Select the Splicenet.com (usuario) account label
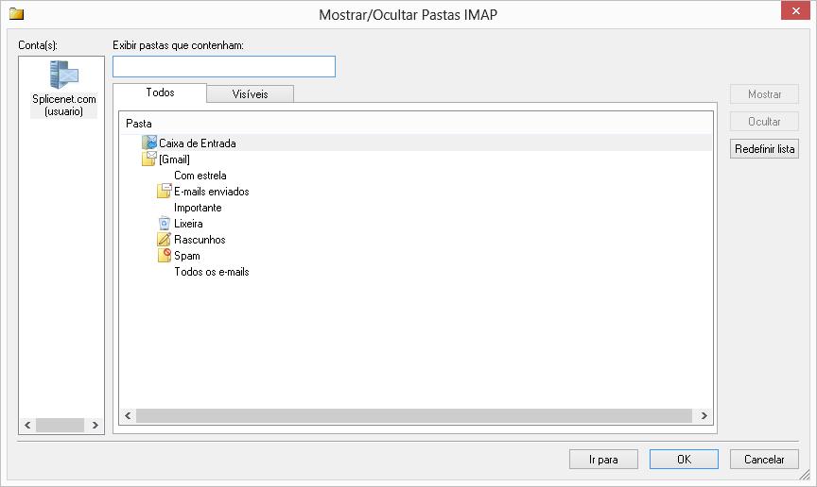This screenshot has width=817, height=487. [64, 105]
